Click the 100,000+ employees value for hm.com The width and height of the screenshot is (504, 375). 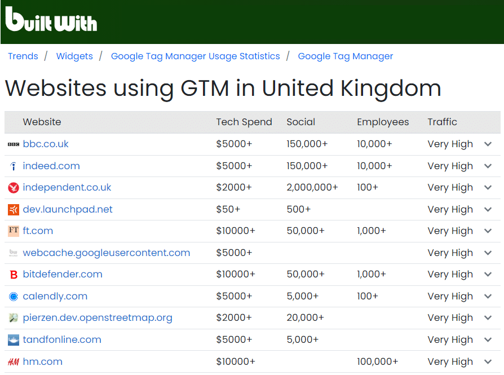[x=377, y=361]
